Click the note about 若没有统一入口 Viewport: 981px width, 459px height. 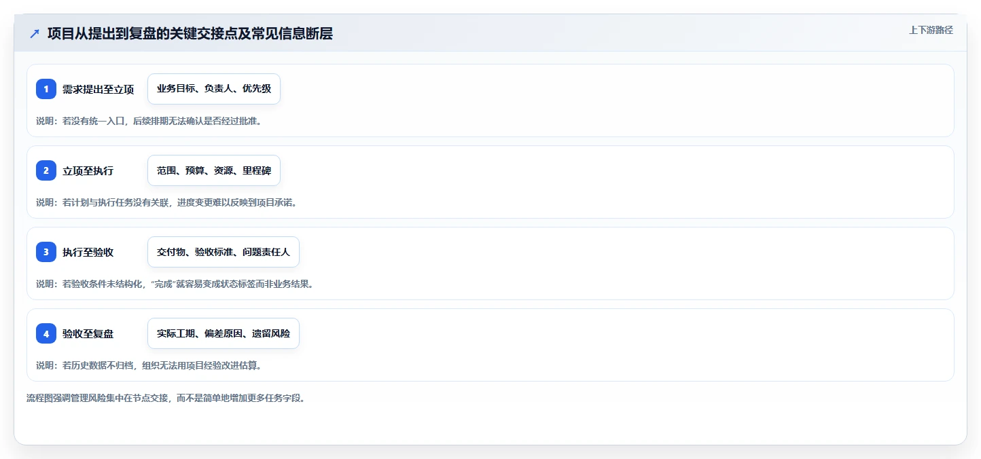pyautogui.click(x=149, y=121)
